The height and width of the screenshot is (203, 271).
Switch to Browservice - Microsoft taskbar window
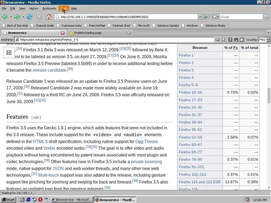(x=72, y=200)
